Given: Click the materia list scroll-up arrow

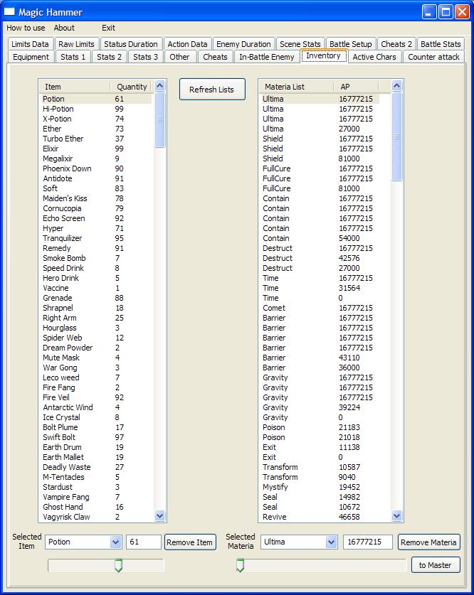Looking at the screenshot, I should click(397, 86).
